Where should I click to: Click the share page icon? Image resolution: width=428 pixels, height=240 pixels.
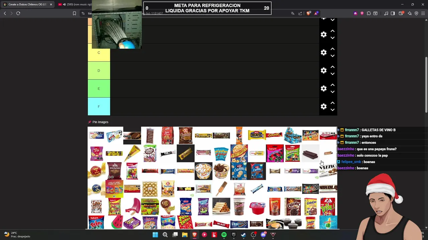[300, 13]
